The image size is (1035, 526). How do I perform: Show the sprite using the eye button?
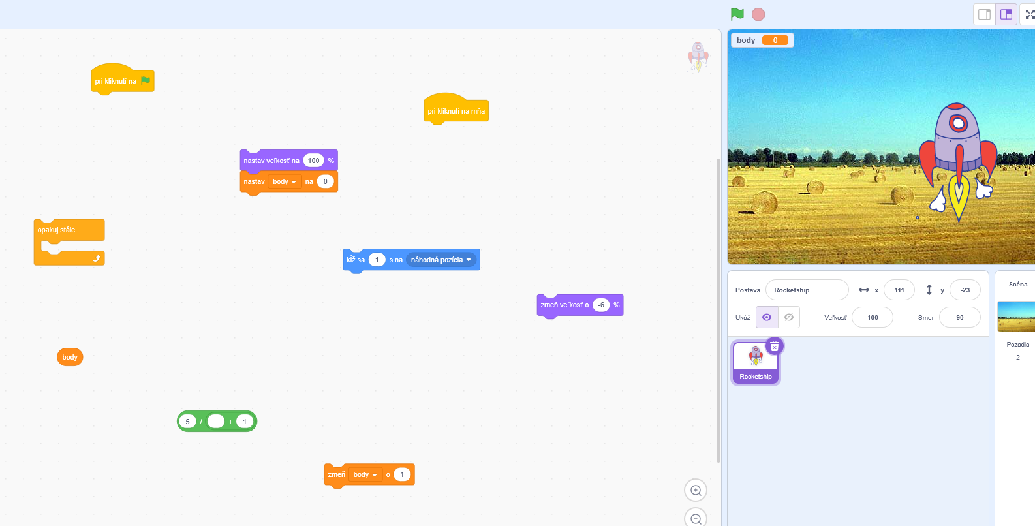[x=767, y=317]
